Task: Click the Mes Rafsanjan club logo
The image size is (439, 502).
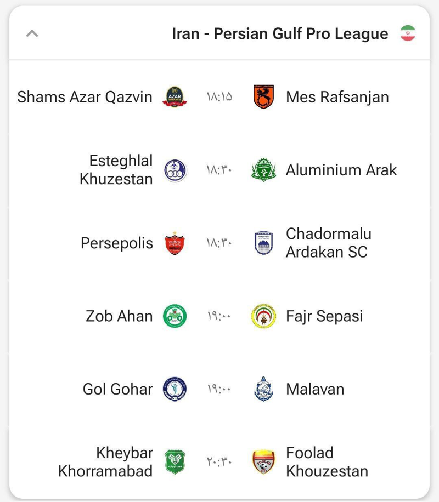Action: pos(264,97)
